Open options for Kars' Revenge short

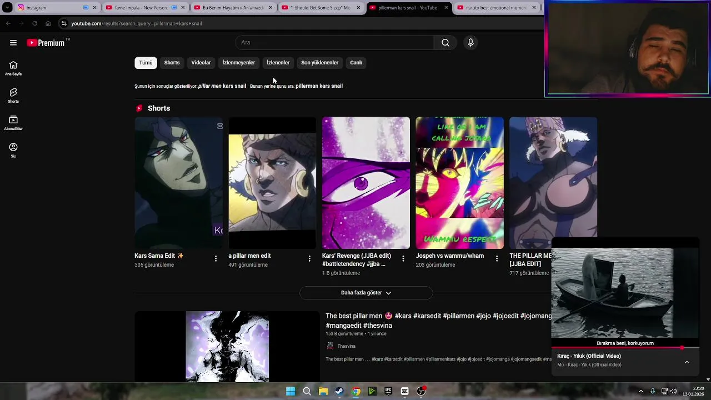(403, 258)
